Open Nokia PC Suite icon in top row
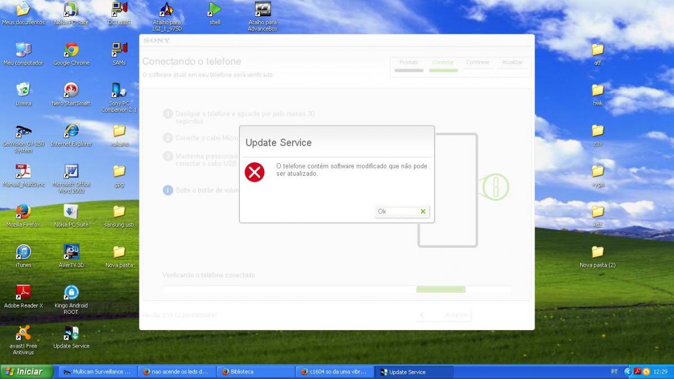The image size is (674, 379). pyautogui.click(x=71, y=13)
